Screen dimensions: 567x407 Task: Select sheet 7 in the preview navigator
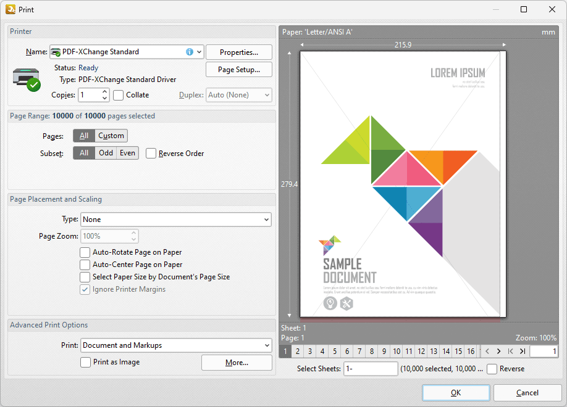pyautogui.click(x=359, y=351)
